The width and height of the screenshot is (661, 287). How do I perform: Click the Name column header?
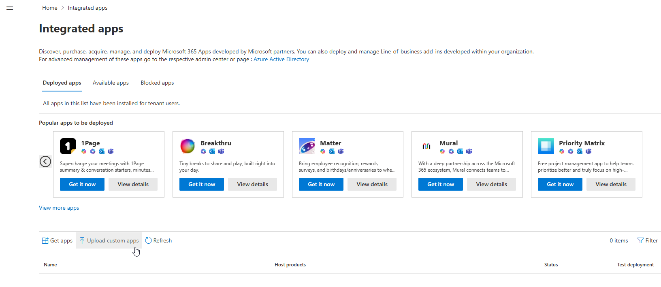(x=50, y=265)
